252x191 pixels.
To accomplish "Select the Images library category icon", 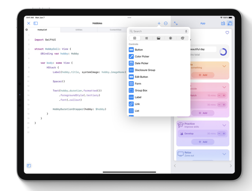I will tap(158, 38).
